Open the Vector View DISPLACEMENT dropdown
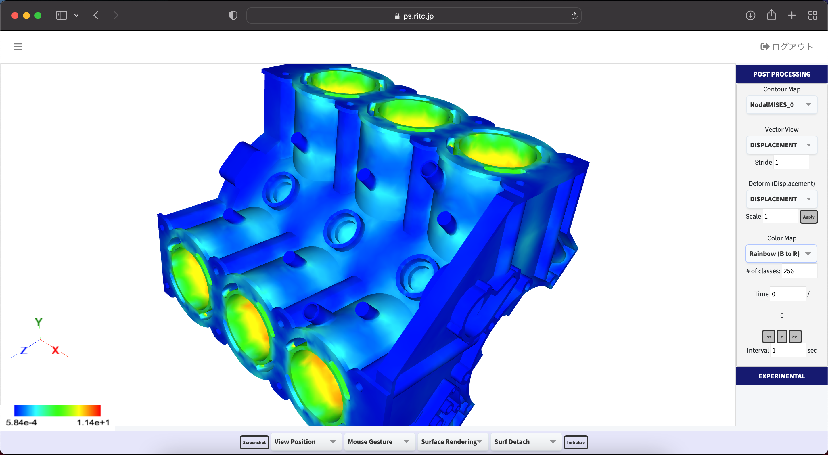The height and width of the screenshot is (455, 828). 782,145
